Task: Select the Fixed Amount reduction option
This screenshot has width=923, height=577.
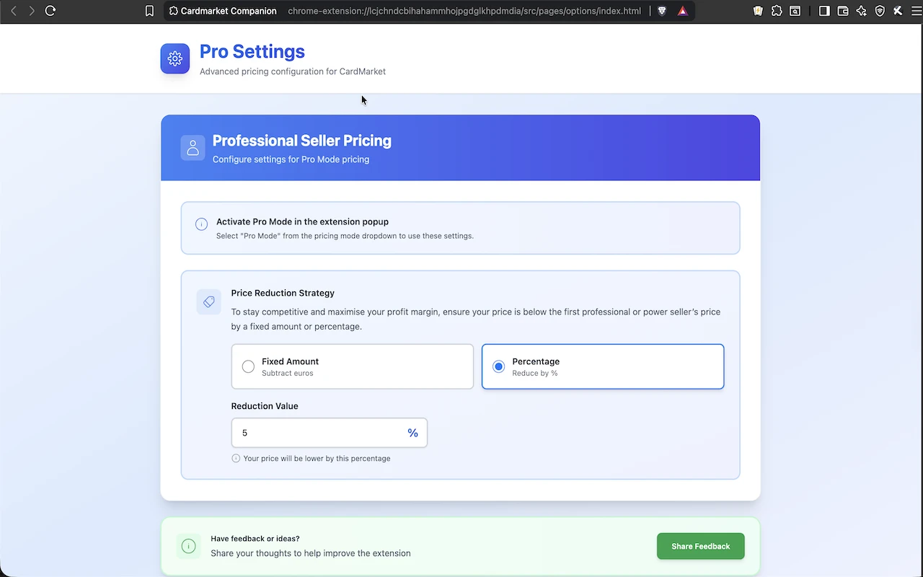Action: [352, 366]
